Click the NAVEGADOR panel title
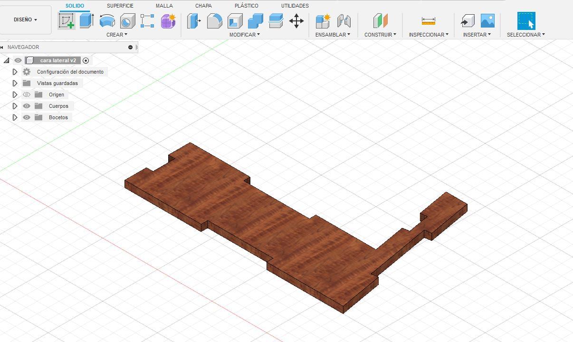Screen dimensions: 573x342 [23, 47]
